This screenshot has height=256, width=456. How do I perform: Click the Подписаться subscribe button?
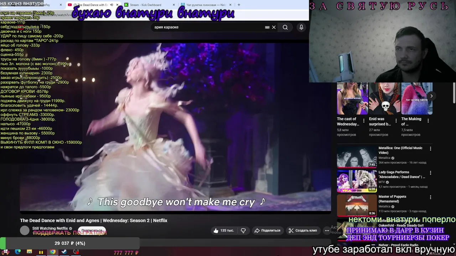click(92, 230)
